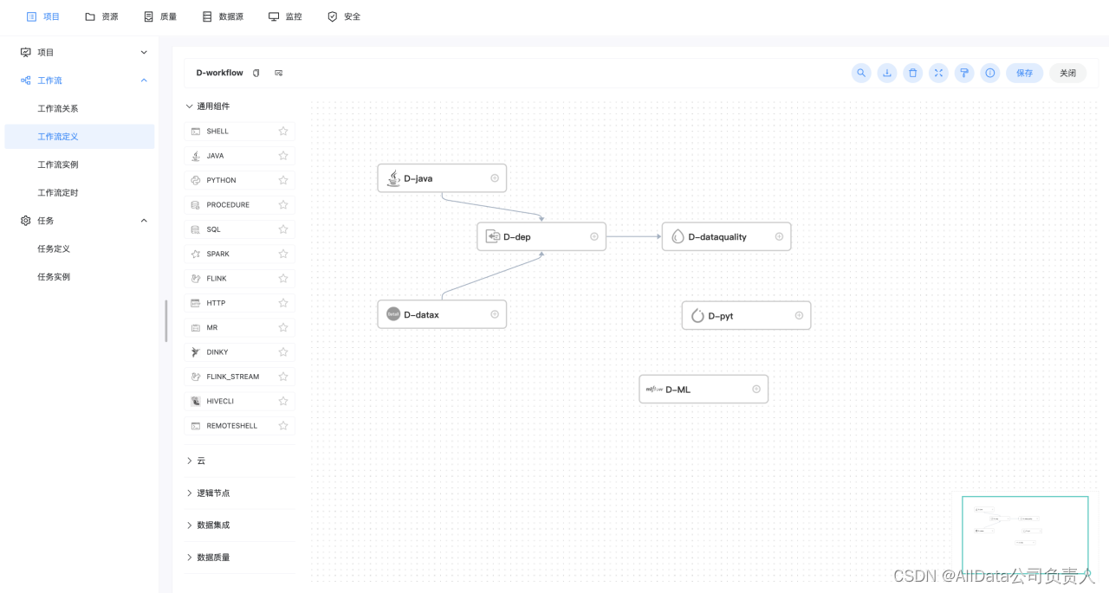Open the 资源 top menu
1109x593 pixels.
101,16
